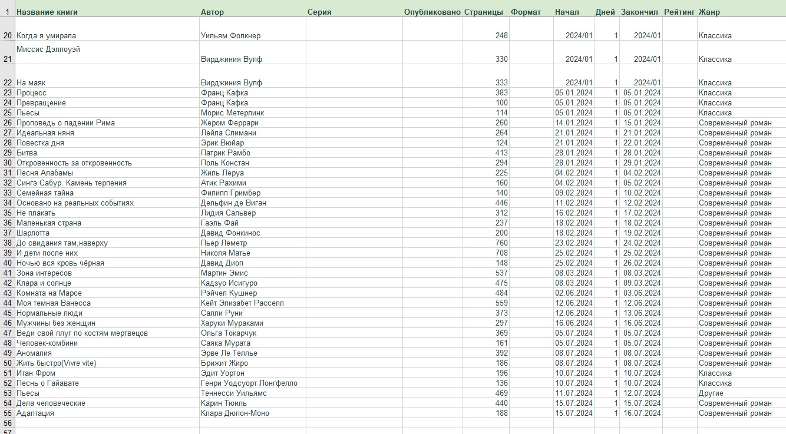Click the cell 'Ночью вся кровь чёрная'
The width and height of the screenshot is (786, 434).
[107, 263]
